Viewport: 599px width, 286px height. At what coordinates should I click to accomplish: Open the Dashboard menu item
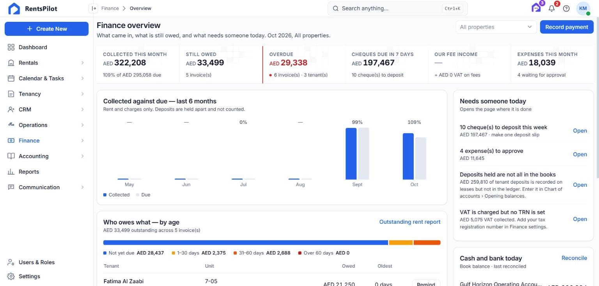click(x=46, y=47)
